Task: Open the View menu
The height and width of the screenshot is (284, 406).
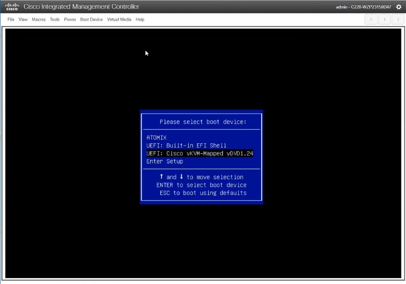Action: (23, 19)
